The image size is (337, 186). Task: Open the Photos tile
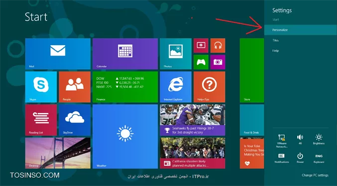click(x=176, y=54)
